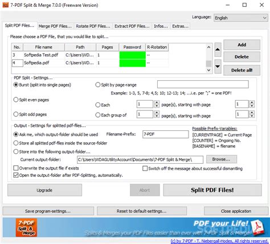Switch to Split PDF Files tab
Viewport: 270px width, 244px height.
[x=19, y=26]
